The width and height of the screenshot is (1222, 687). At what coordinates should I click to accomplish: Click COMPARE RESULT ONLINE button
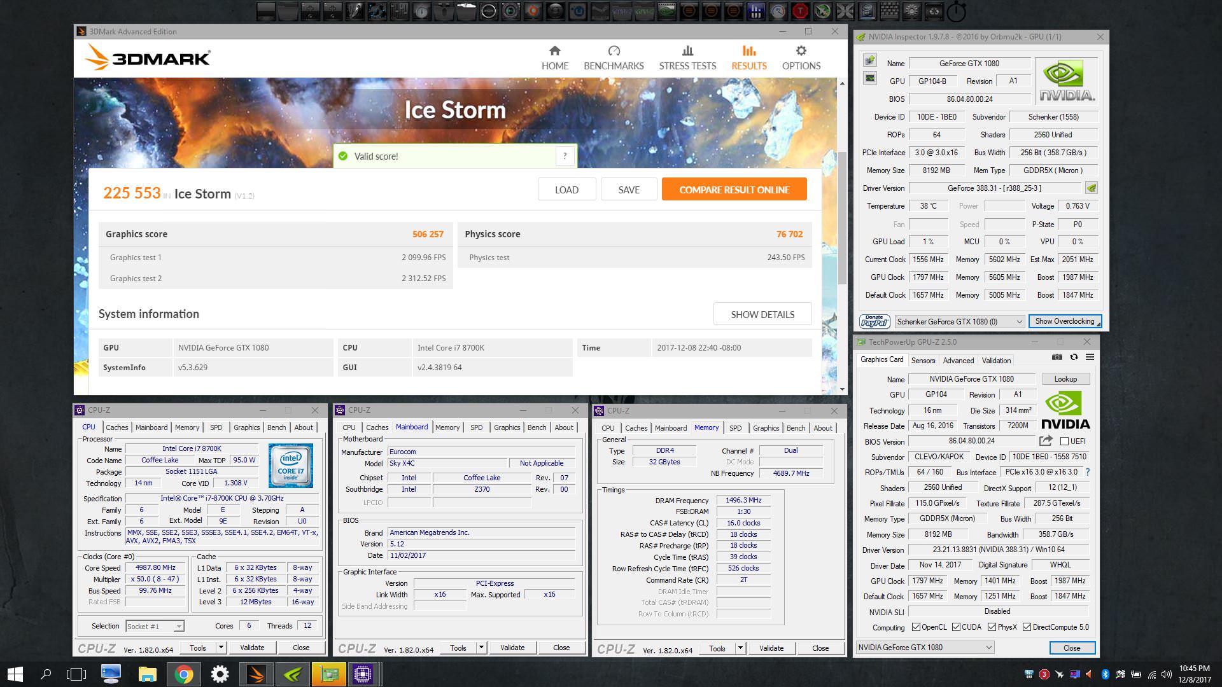pos(734,190)
